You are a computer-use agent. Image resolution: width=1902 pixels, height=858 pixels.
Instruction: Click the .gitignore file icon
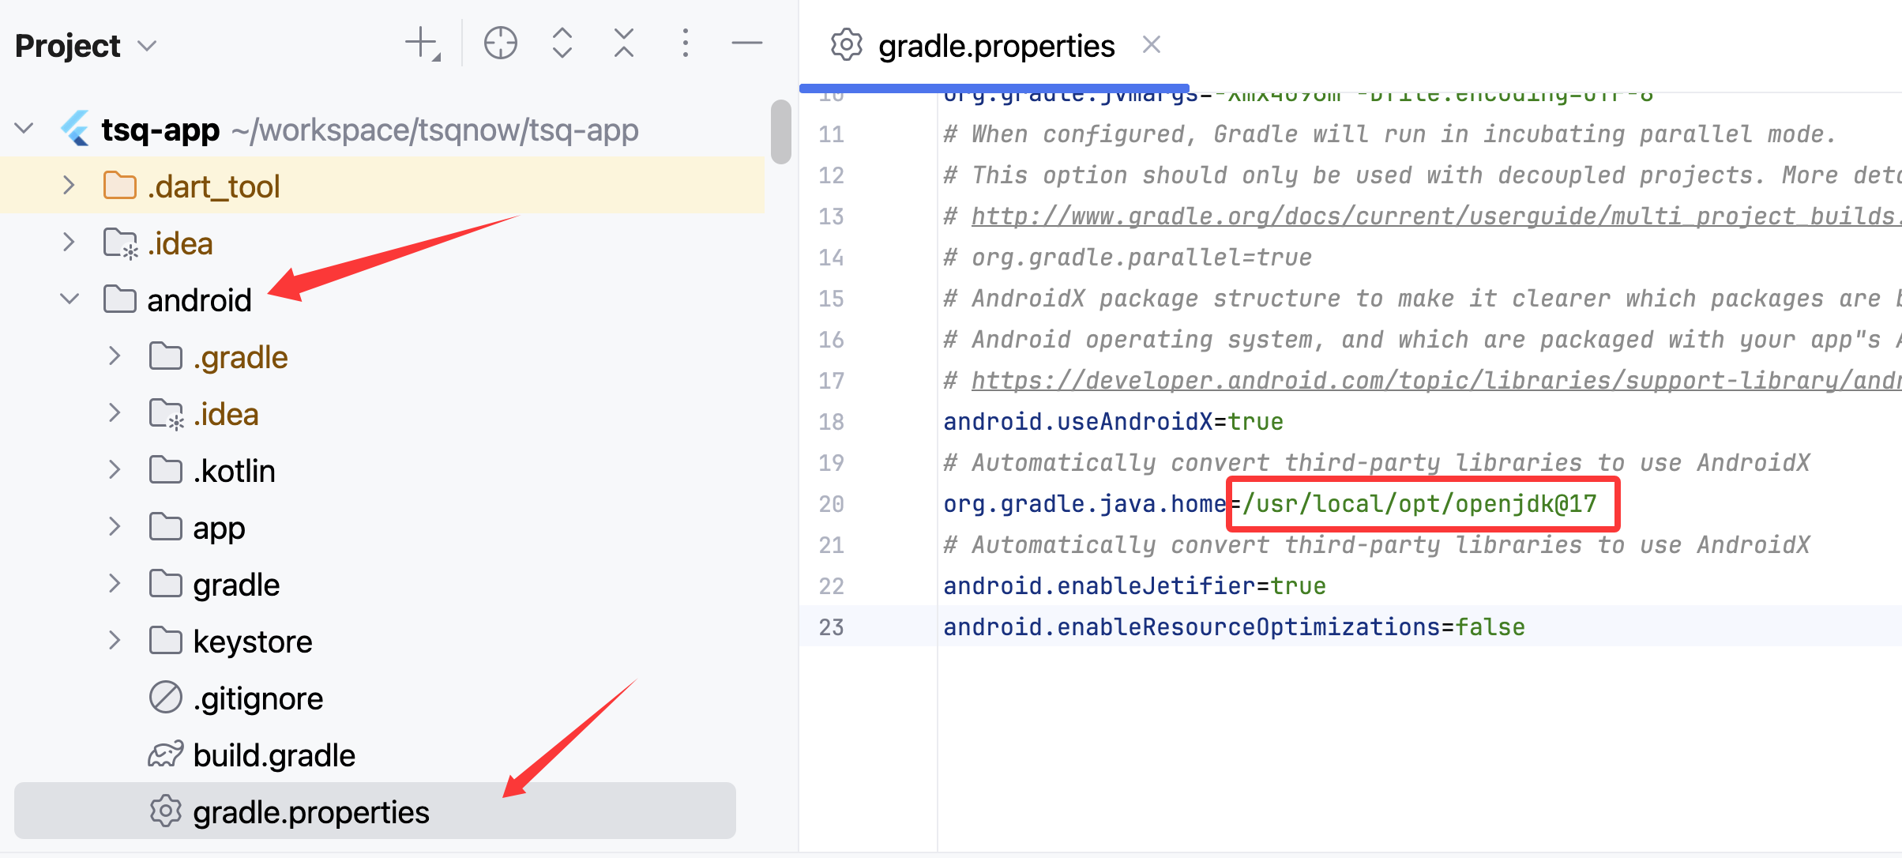pyautogui.click(x=165, y=698)
